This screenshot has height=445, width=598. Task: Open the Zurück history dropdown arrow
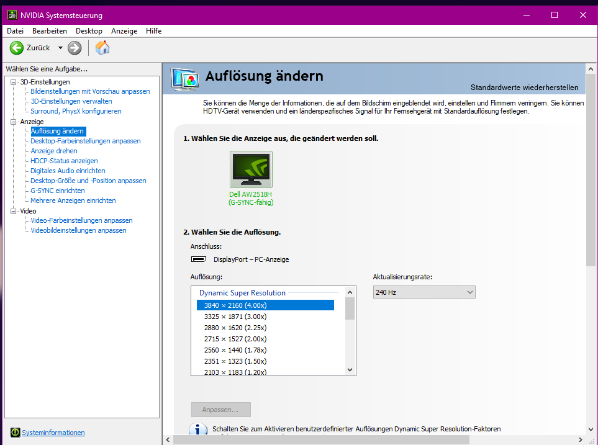point(60,48)
